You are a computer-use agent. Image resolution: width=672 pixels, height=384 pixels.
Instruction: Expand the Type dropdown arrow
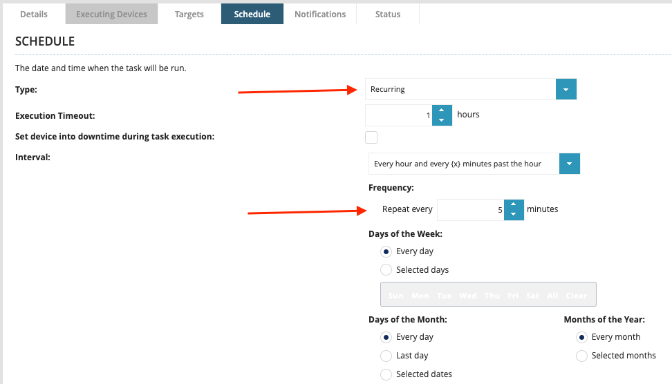click(x=566, y=90)
